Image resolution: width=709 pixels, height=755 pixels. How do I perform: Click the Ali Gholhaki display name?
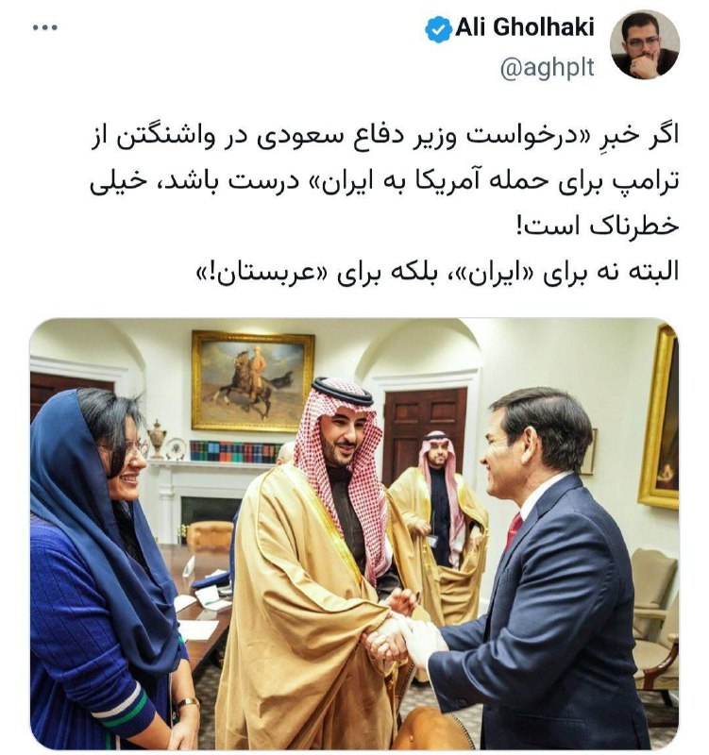[x=525, y=27]
